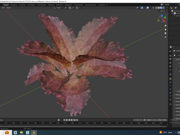Collapse the Collection tree in outliner
This screenshot has width=180, height=135.
(x=172, y=13)
